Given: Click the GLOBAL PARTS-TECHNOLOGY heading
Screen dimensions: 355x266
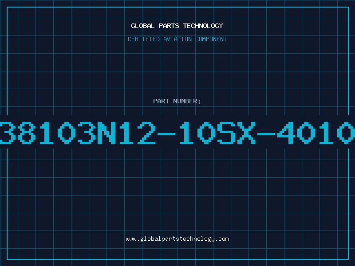Looking at the screenshot, I should coord(177,26).
